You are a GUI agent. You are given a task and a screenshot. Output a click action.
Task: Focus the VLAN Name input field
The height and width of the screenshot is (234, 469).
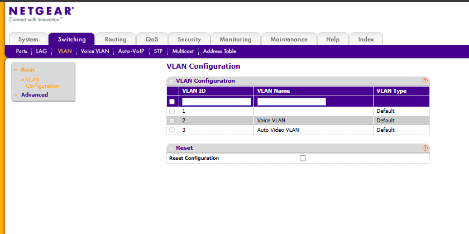click(291, 102)
